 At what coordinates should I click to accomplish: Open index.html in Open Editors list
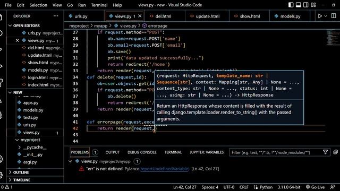click(38, 85)
